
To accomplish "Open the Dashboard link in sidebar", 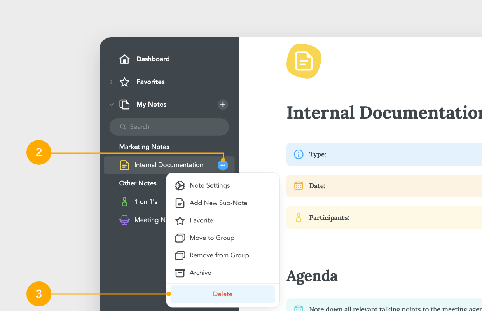I will pyautogui.click(x=153, y=59).
